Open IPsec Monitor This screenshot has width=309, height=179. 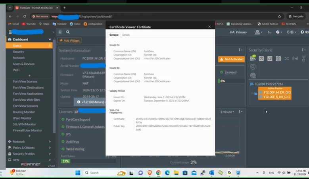pos(22,118)
